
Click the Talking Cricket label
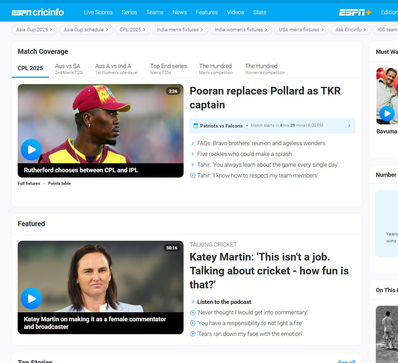pyautogui.click(x=213, y=245)
